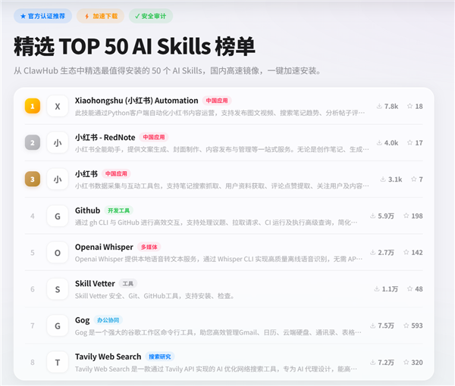
Task: Click 中国应用 tag on 小红书 - RedNote
Action: 154,137
